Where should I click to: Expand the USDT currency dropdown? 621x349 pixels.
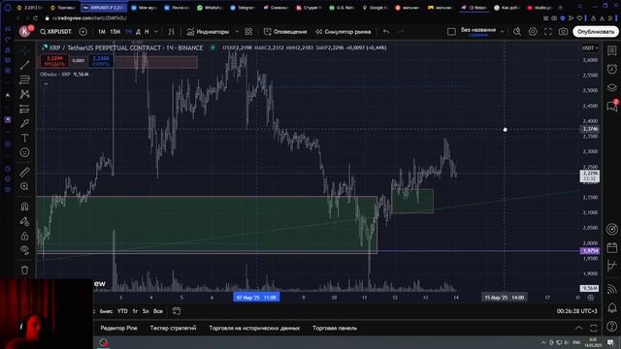click(x=590, y=48)
